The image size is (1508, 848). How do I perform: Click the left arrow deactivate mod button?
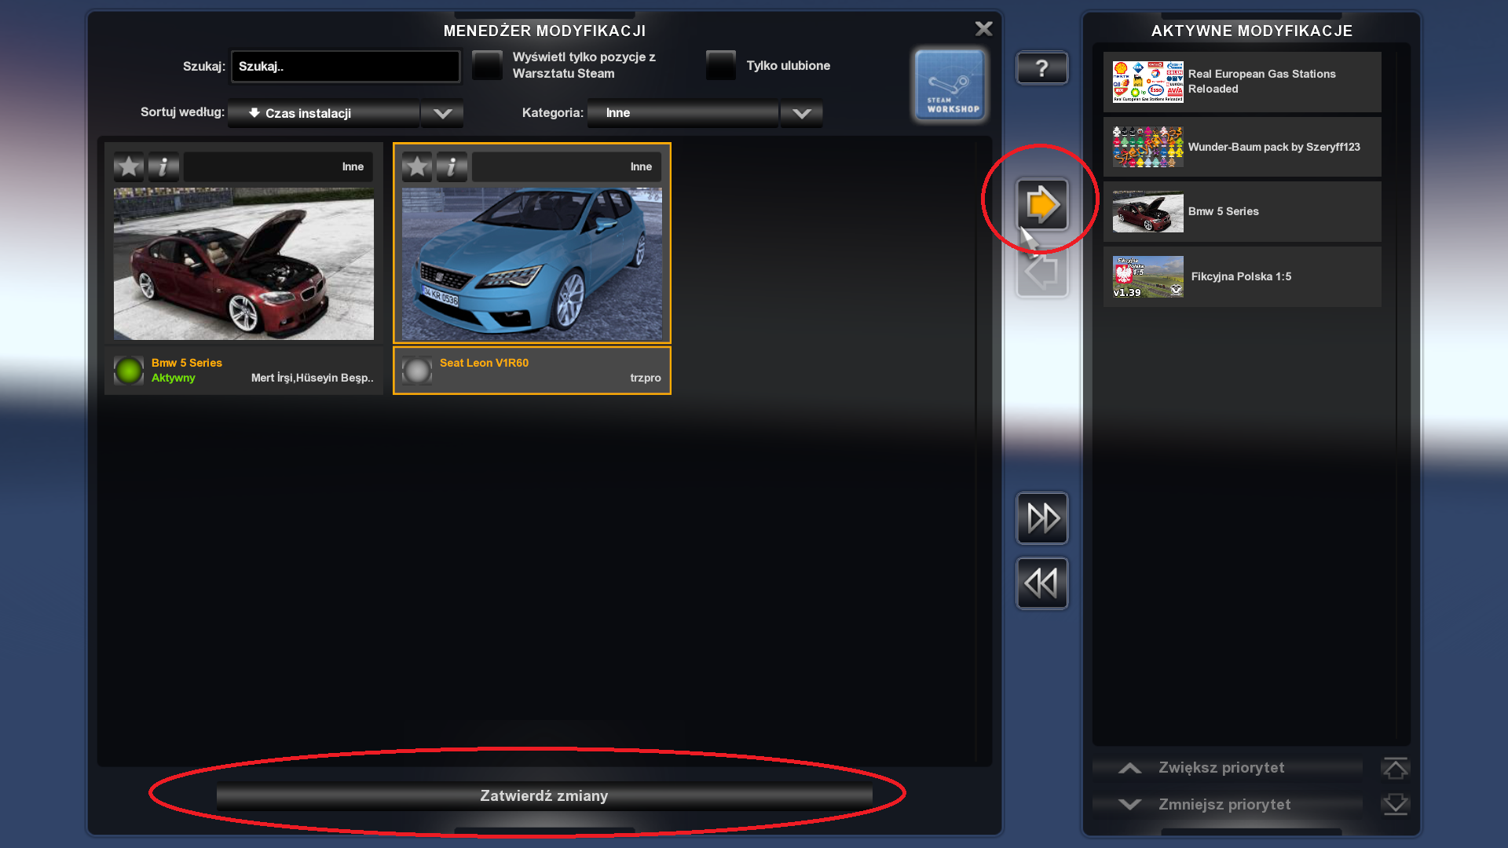point(1042,272)
